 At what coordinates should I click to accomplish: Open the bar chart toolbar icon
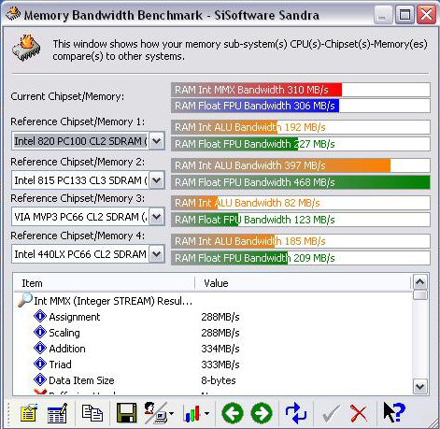[x=192, y=414]
